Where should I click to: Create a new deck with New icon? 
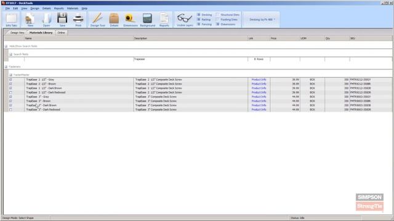(30, 20)
